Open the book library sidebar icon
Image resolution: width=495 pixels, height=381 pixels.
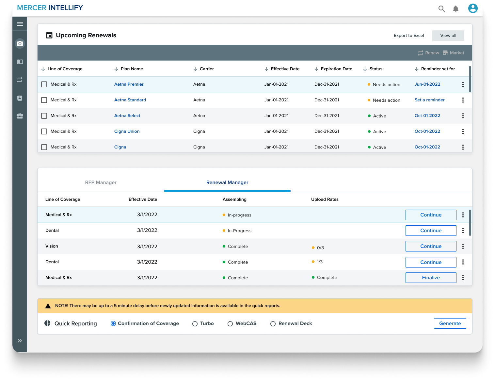pos(20,62)
